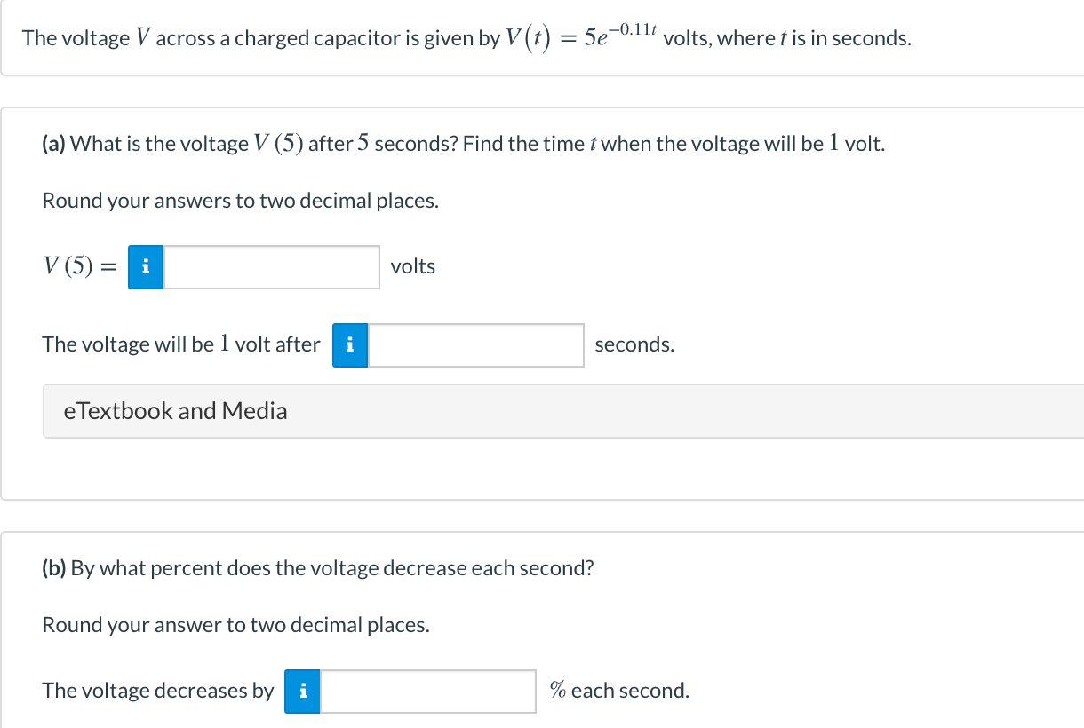
Task: Click info icon beside the percent decrease field
Action: point(303,692)
